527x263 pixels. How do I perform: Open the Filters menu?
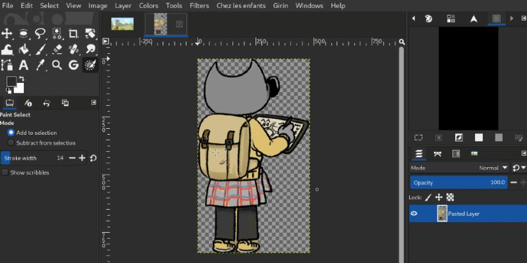[x=200, y=6]
